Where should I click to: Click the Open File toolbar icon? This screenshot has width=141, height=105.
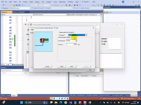coord(14,5)
